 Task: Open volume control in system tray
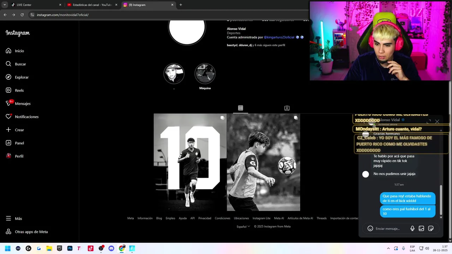coord(427,248)
